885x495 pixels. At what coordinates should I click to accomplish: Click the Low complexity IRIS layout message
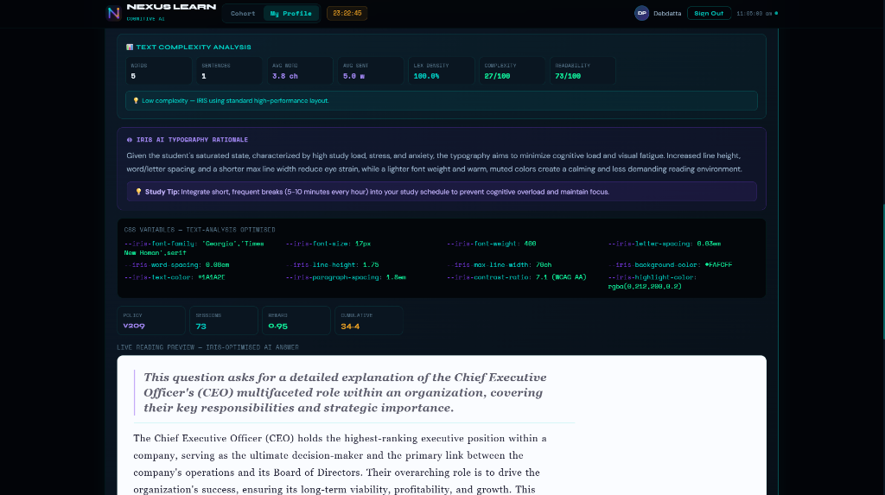coord(235,101)
